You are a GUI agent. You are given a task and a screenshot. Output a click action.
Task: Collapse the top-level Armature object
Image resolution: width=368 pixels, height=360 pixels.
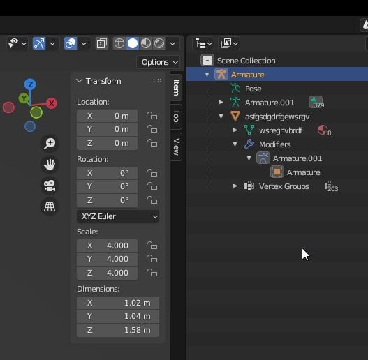coord(207,75)
